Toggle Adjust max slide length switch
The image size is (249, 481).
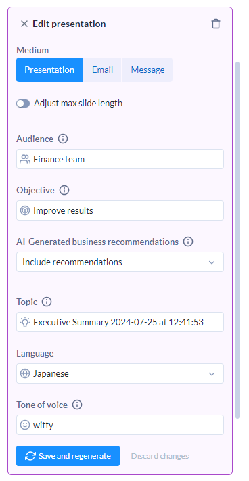coord(23,104)
